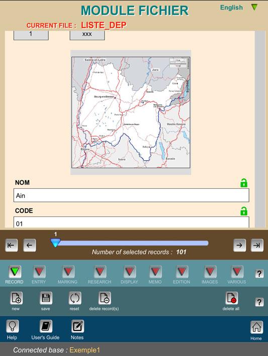Toggle the CODE field lock
Image resolution: width=268 pixels, height=356 pixels.
point(244,211)
